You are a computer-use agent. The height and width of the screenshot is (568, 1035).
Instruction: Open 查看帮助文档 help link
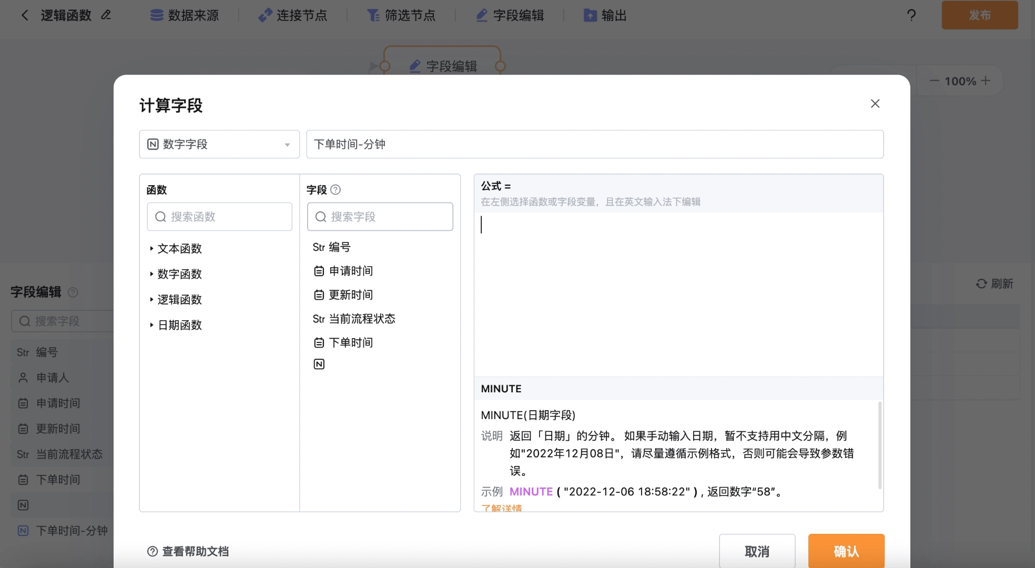[x=188, y=551]
